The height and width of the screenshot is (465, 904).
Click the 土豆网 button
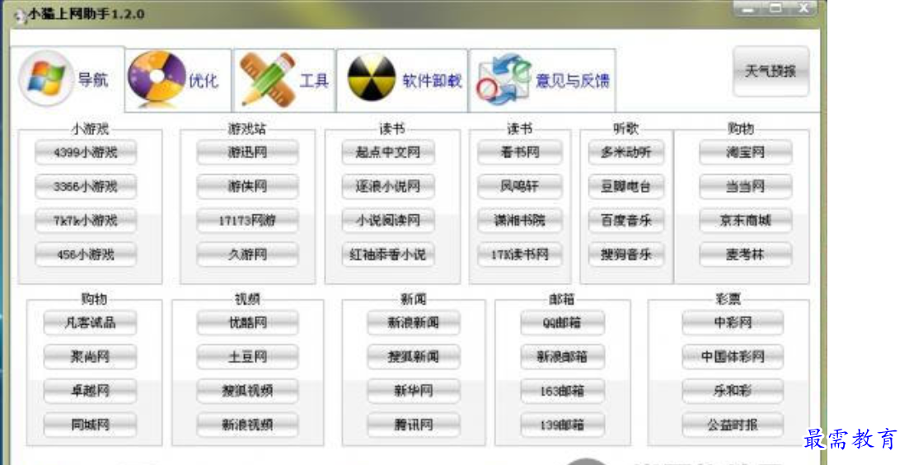(247, 356)
